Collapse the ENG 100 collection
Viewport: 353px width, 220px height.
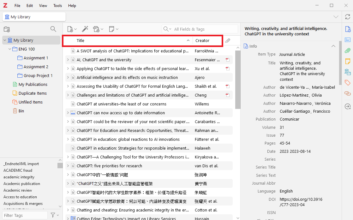pos(10,49)
